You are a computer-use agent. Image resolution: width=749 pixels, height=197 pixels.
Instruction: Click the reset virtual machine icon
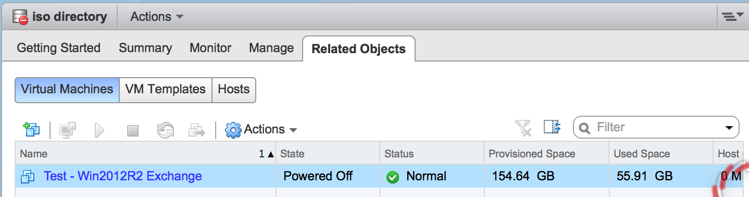[x=165, y=129]
